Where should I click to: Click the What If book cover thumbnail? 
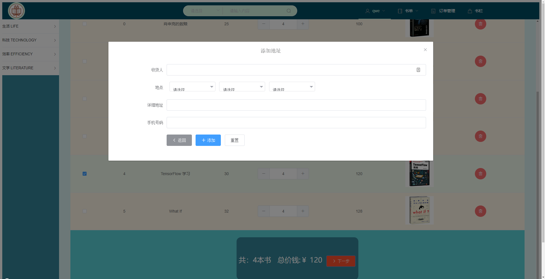[420, 210]
